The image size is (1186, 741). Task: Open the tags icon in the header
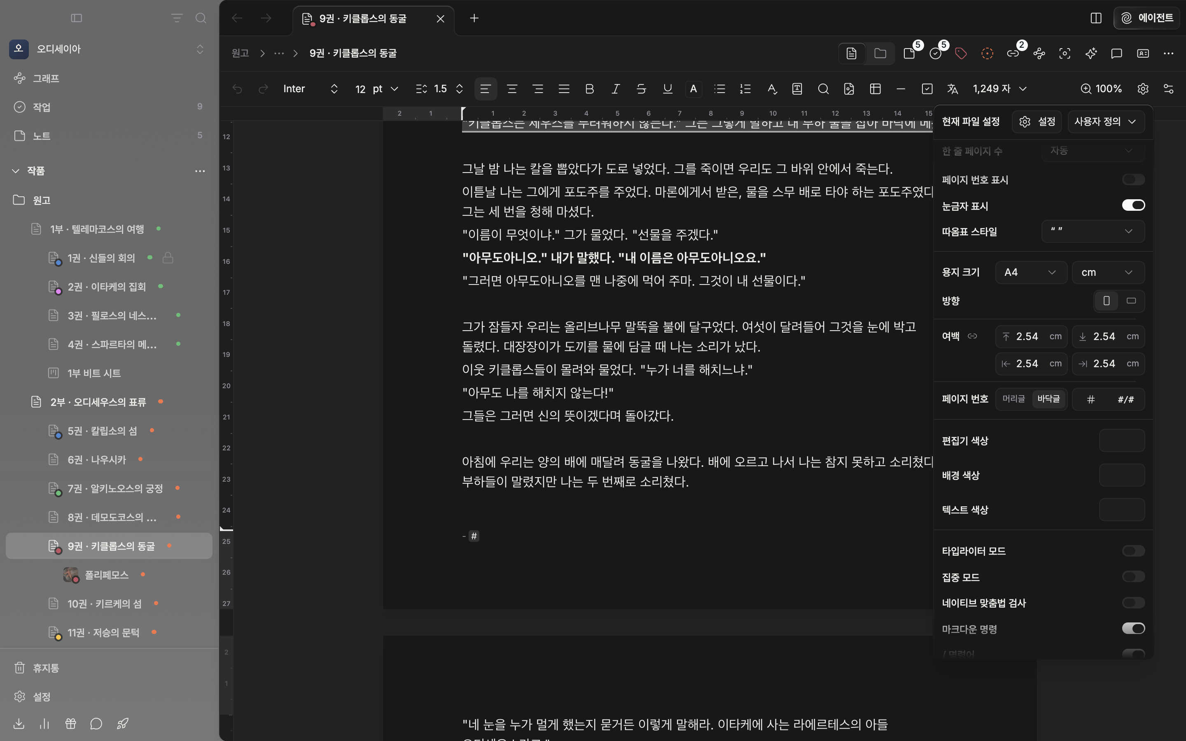961,54
